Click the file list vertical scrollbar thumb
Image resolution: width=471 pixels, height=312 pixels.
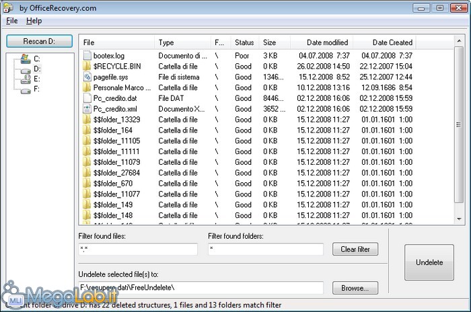tap(459, 125)
